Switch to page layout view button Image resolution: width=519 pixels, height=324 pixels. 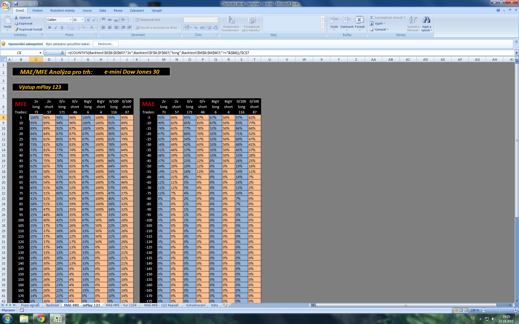click(x=461, y=310)
